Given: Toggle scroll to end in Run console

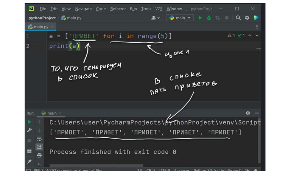Looking at the screenshot, I should click(39, 147).
